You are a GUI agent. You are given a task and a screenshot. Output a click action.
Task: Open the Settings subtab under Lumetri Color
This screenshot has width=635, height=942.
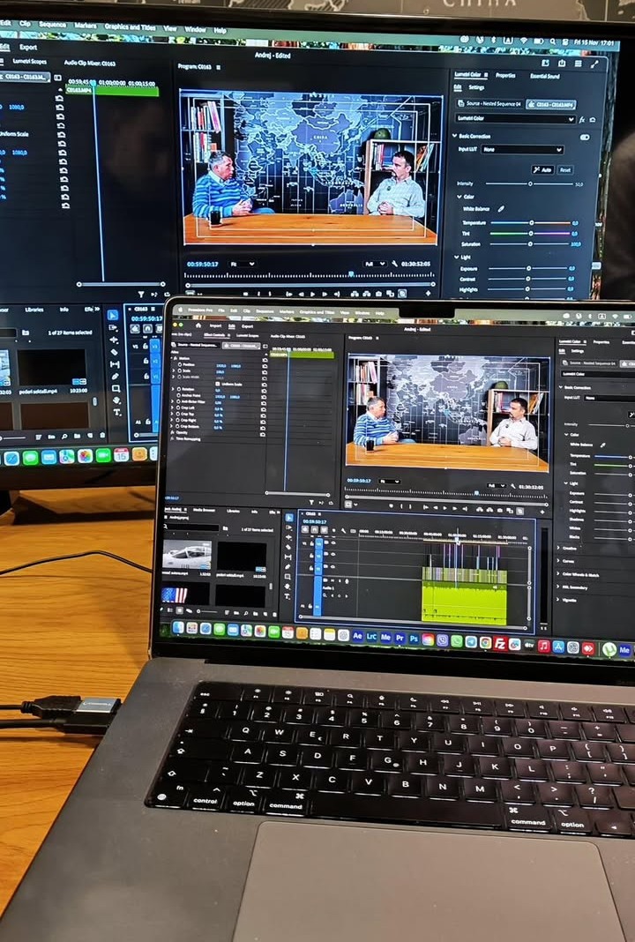pos(476,87)
